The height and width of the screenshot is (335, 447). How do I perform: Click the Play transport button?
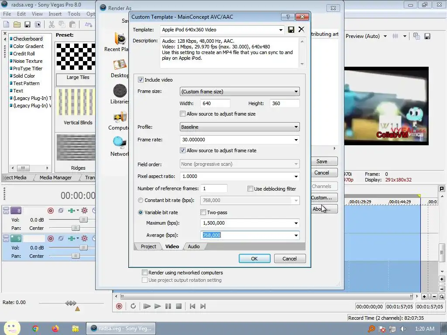[157, 306]
